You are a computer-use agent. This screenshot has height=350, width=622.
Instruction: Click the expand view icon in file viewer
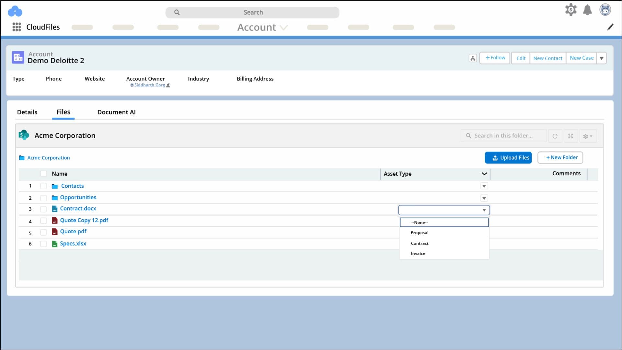pos(570,136)
